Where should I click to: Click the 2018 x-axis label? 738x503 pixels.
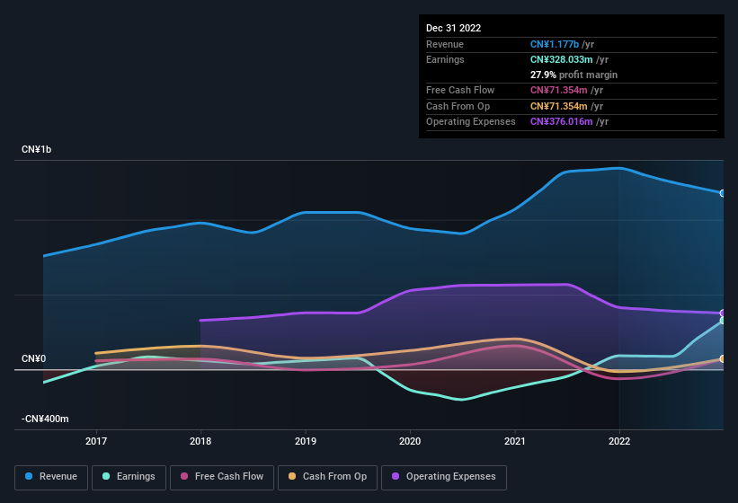pyautogui.click(x=200, y=441)
